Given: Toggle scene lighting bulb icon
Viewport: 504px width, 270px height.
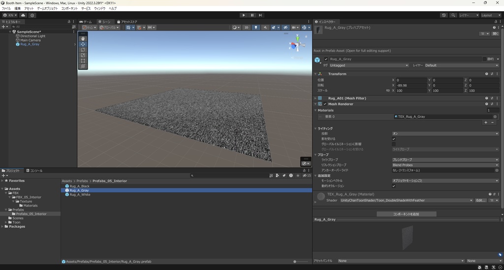Looking at the screenshot, I should (x=256, y=27).
